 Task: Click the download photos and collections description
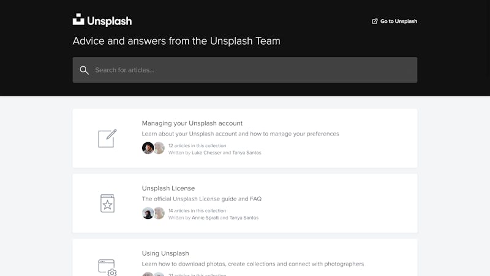(x=253, y=264)
